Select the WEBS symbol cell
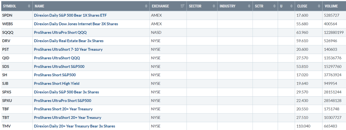The height and width of the screenshot is (130, 346). [8, 24]
